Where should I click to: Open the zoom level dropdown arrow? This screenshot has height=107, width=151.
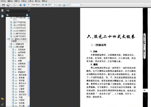pos(55,5)
